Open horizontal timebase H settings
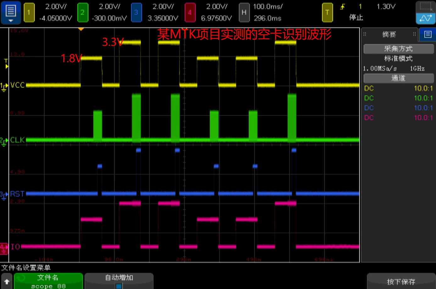The height and width of the screenshot is (289, 436). [x=244, y=13]
